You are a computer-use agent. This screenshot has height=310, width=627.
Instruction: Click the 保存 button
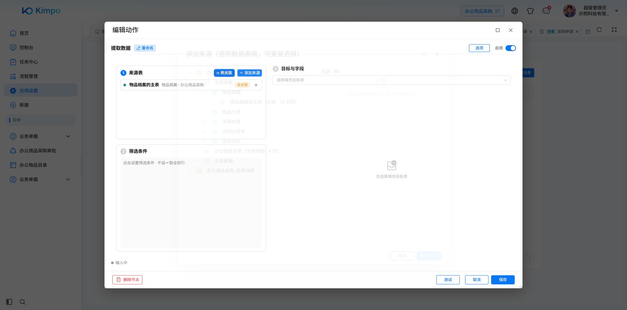503,280
